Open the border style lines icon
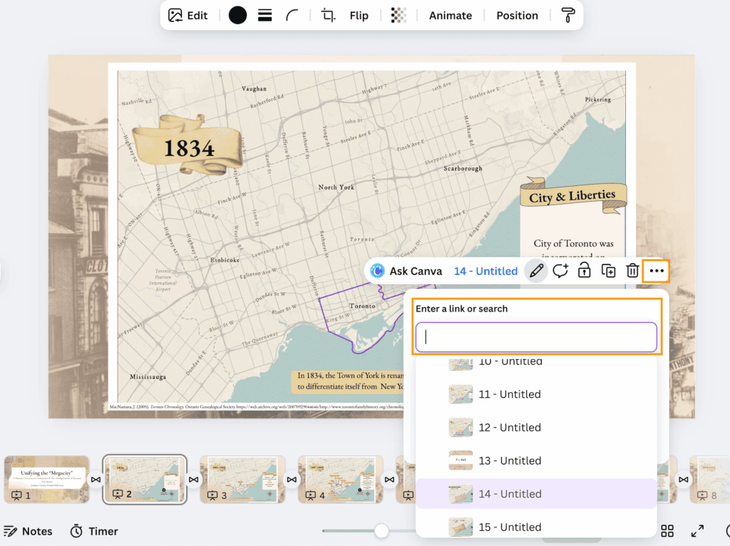 (x=264, y=16)
